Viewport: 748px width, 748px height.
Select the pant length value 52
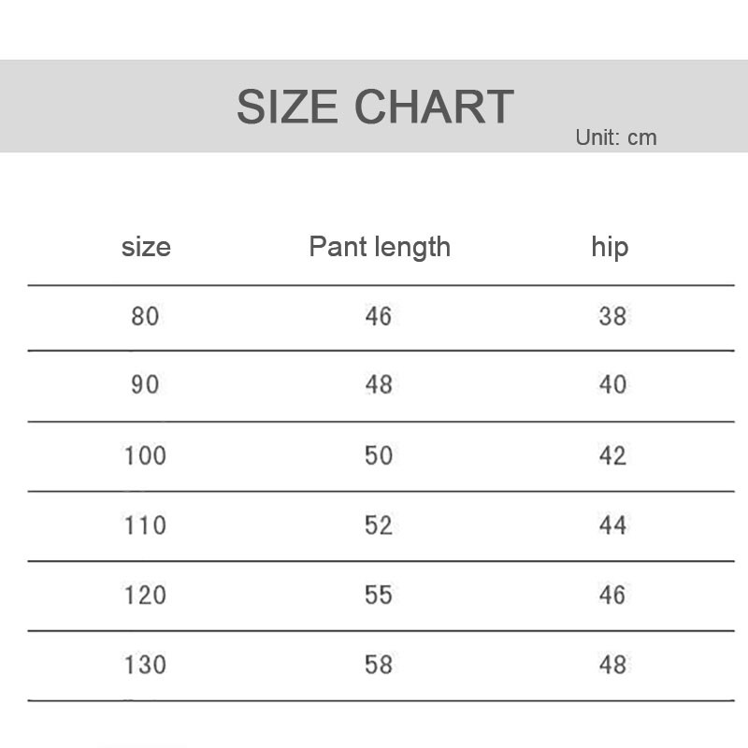[x=379, y=525]
